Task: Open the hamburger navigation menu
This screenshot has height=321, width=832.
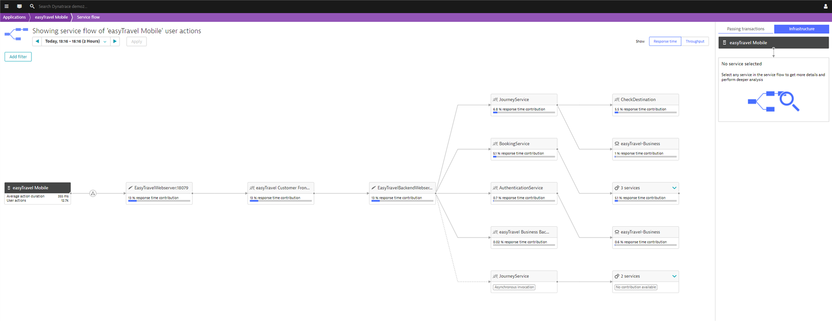Action: coord(6,6)
